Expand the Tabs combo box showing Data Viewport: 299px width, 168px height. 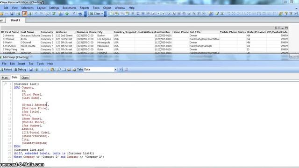(115, 70)
